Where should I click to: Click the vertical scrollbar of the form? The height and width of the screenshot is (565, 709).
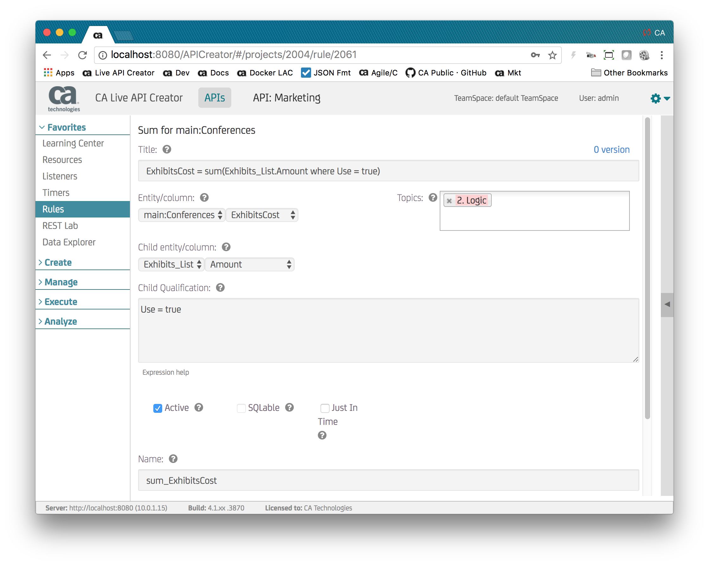tap(647, 268)
